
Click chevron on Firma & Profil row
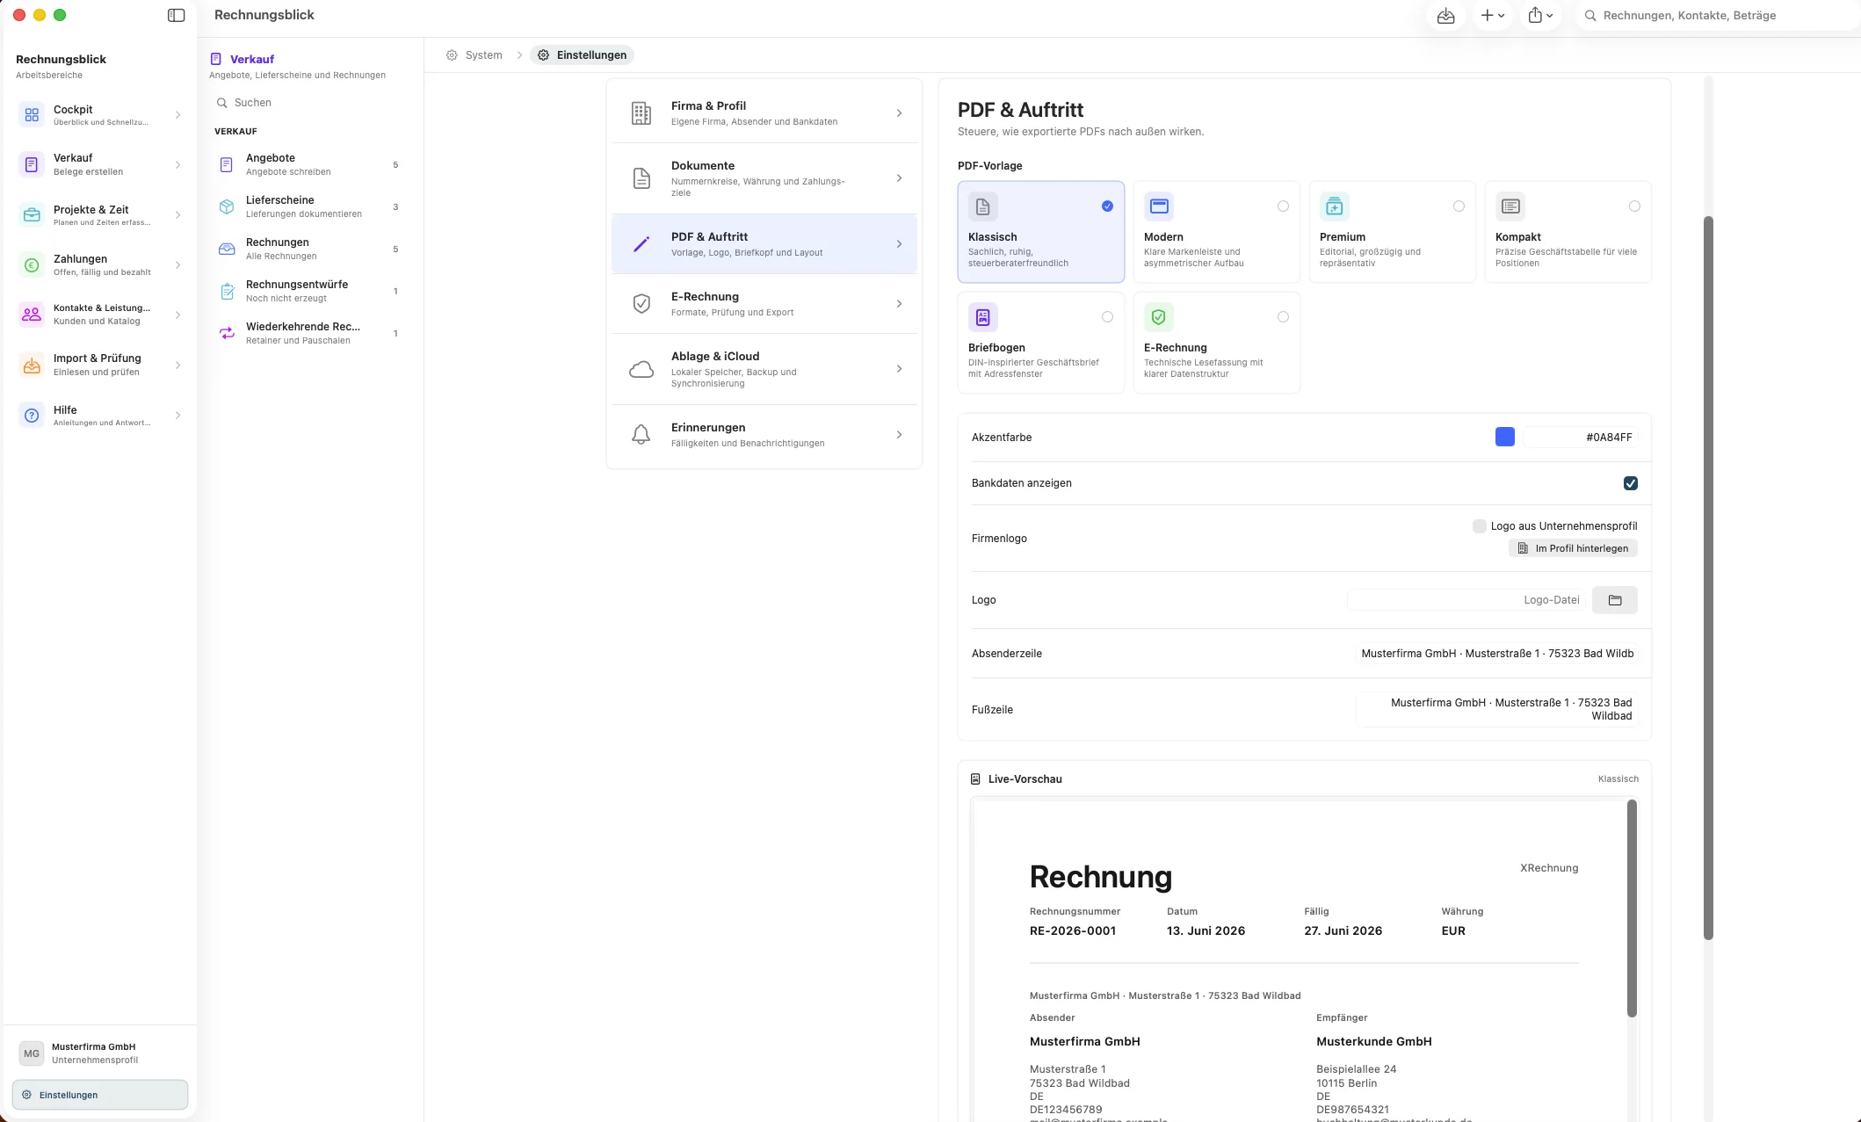click(x=899, y=113)
